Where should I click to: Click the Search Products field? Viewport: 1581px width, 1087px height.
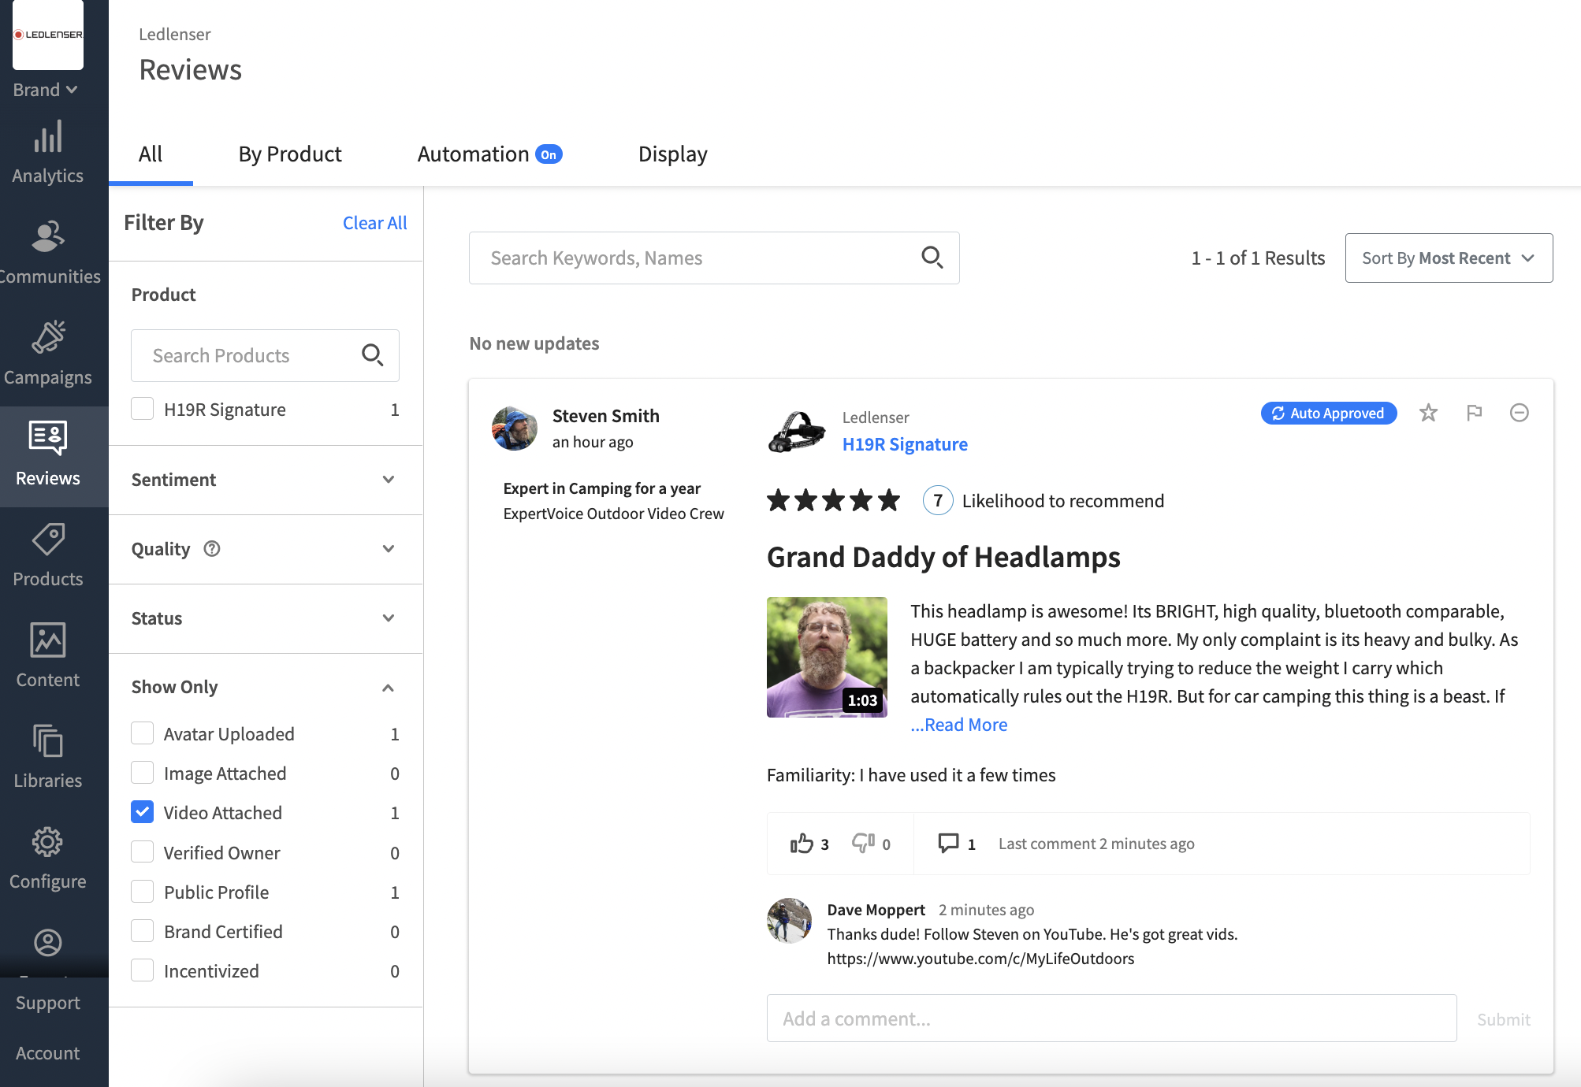point(265,355)
